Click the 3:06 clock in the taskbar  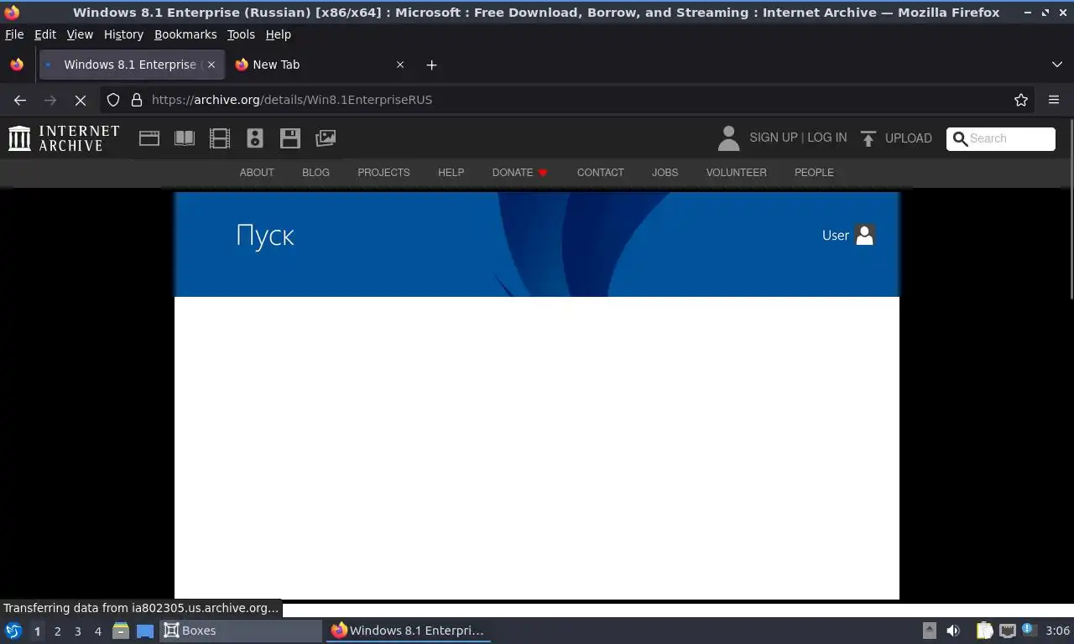tap(1057, 631)
